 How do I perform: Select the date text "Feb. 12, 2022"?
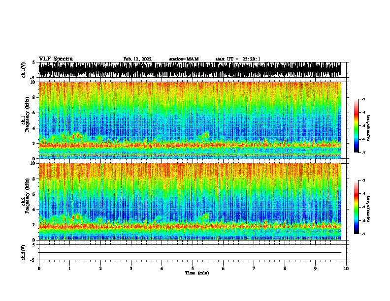point(137,59)
